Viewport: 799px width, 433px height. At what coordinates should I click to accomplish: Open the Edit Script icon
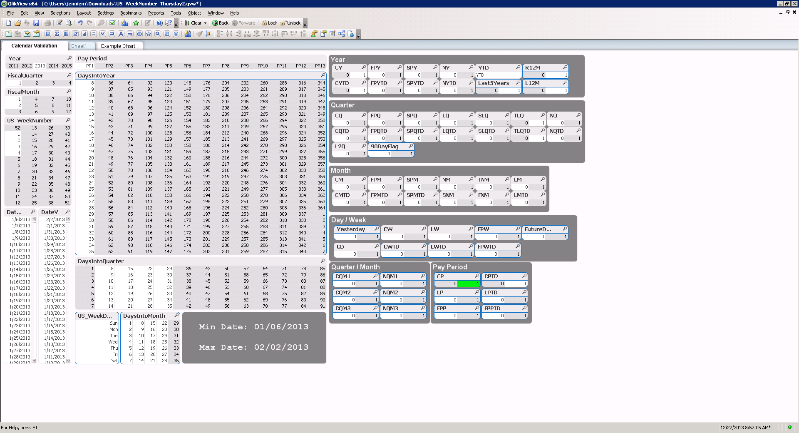coord(59,23)
